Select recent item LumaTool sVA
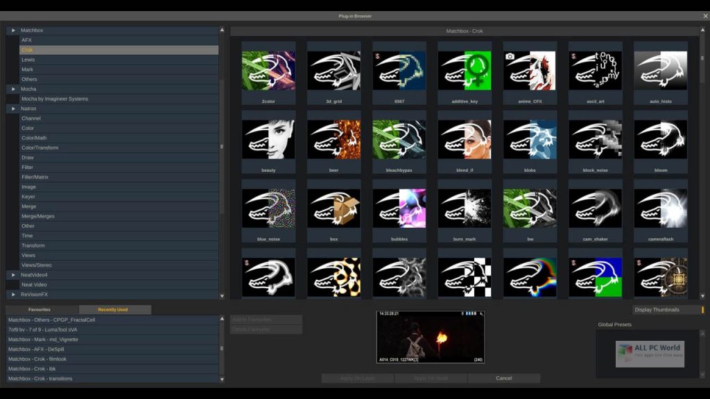Screen dimensions: 710x399 coord(112,330)
